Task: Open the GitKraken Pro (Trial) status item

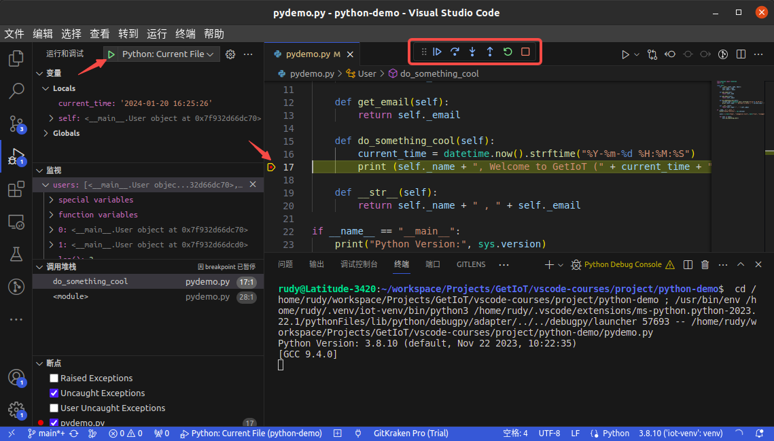Action: (x=410, y=433)
